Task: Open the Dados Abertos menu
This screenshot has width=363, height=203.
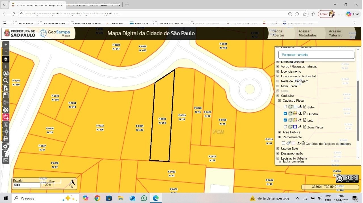Action: (278, 33)
